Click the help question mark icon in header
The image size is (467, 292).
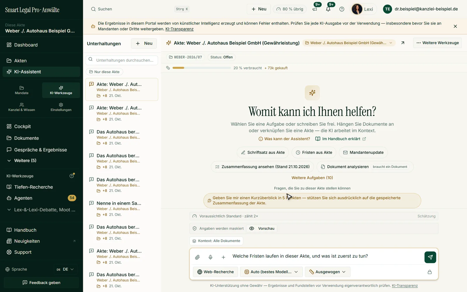pyautogui.click(x=342, y=9)
